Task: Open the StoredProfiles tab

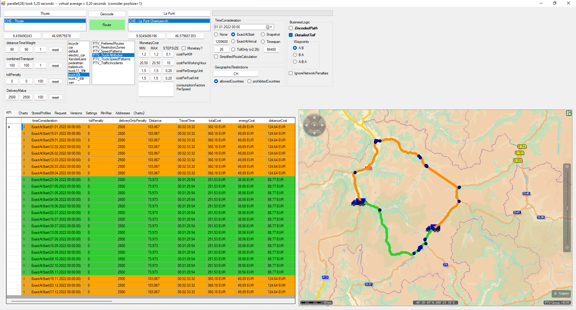Action: (x=41, y=113)
